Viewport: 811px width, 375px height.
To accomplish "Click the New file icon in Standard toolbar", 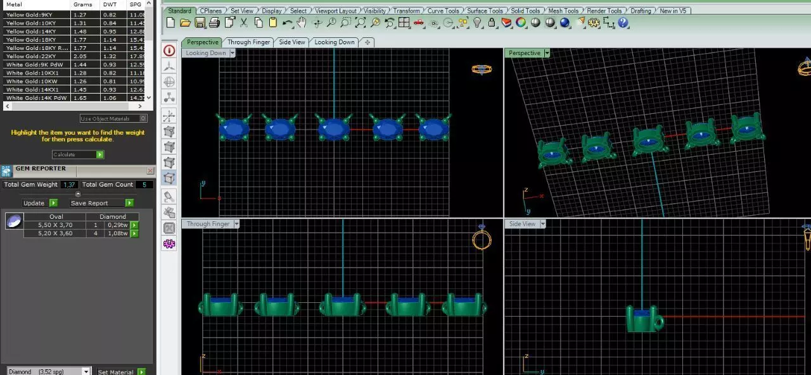I will (170, 23).
